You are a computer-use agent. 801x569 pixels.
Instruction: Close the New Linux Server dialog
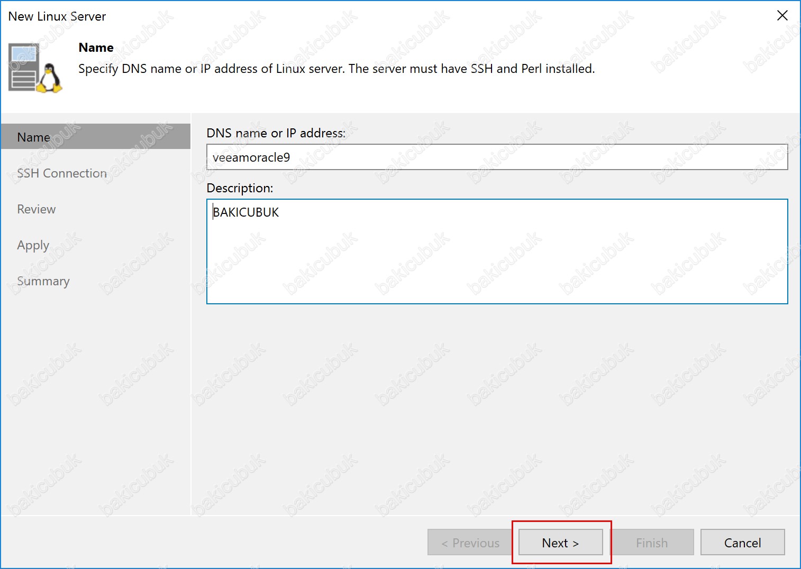(782, 16)
